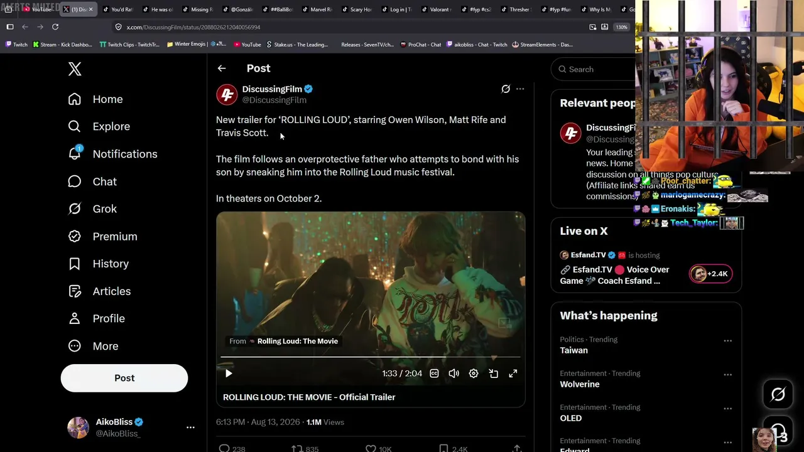804x452 pixels.
Task: Open the Premium page
Action: coord(102,236)
